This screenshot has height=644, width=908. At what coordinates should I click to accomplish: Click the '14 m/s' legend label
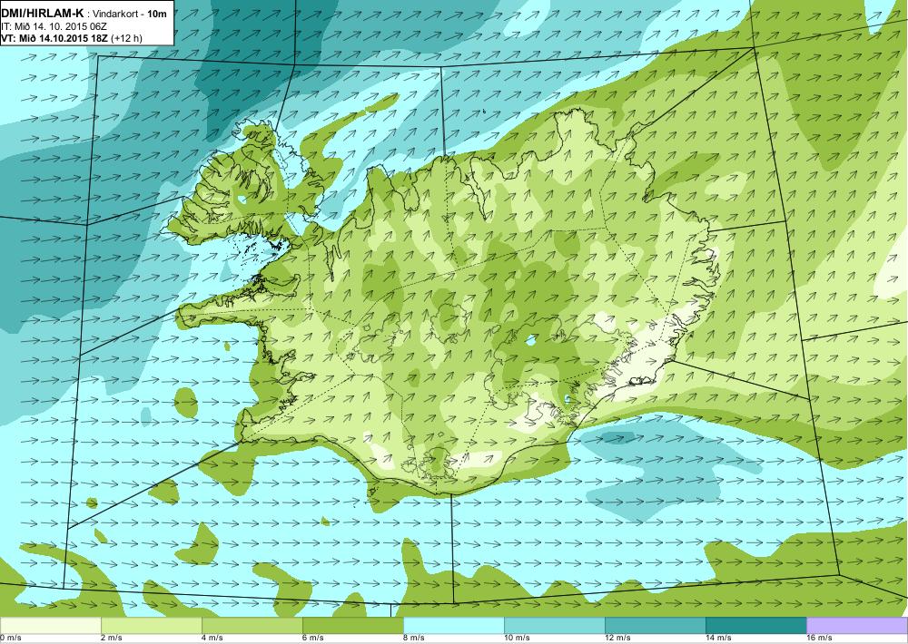tap(718, 639)
